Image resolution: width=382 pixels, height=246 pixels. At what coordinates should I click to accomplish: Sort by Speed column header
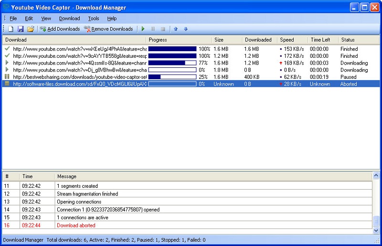click(293, 40)
